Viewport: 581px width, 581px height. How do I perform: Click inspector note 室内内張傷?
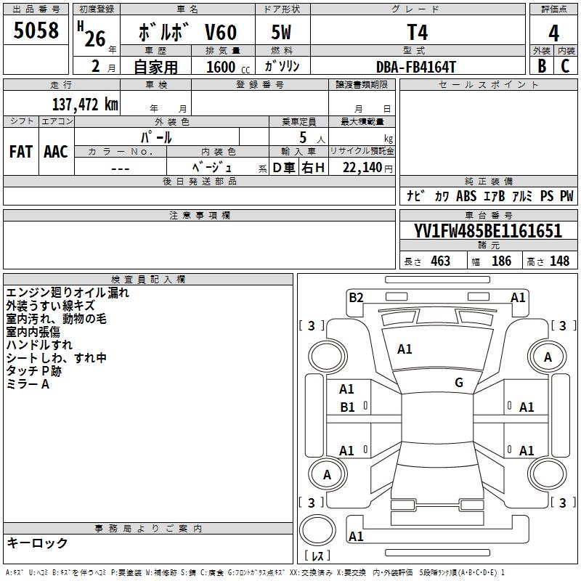[x=33, y=332]
